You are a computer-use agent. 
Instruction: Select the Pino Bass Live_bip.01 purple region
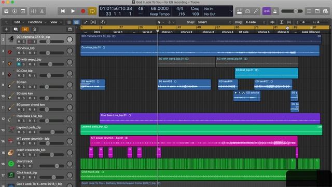coord(210,118)
